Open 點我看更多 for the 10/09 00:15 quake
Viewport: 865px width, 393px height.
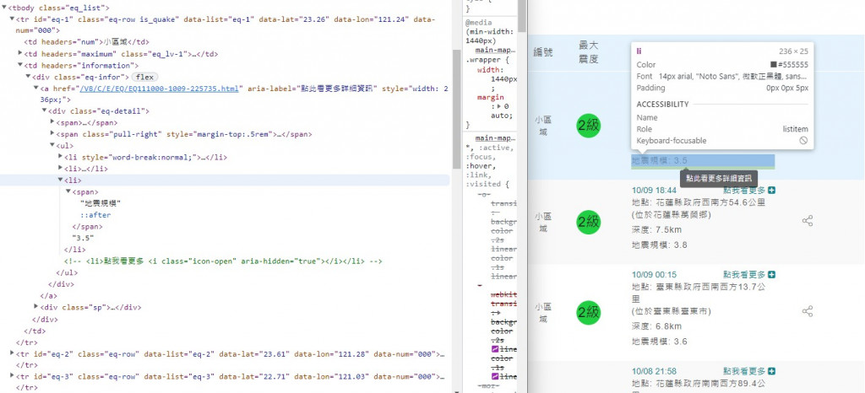[745, 275]
